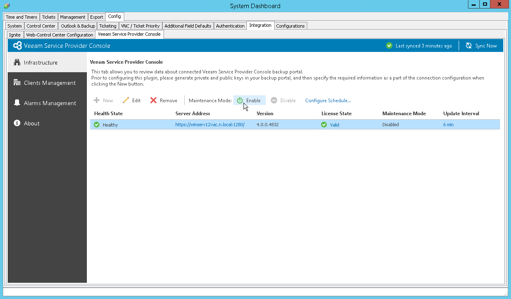Click the red X Remove icon
Image resolution: width=511 pixels, height=299 pixels.
153,100
